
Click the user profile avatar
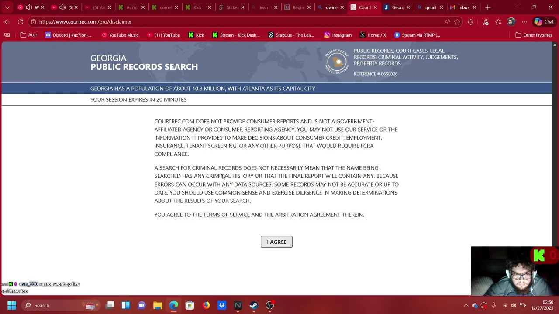[511, 22]
